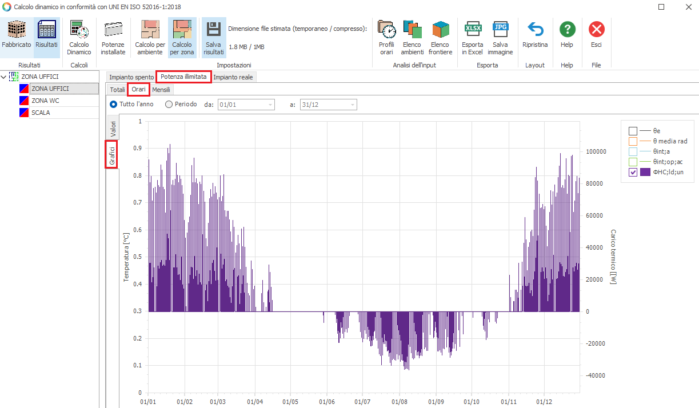The width and height of the screenshot is (699, 408).
Task: Open the Calcolo Dinamico tool
Action: pos(79,30)
